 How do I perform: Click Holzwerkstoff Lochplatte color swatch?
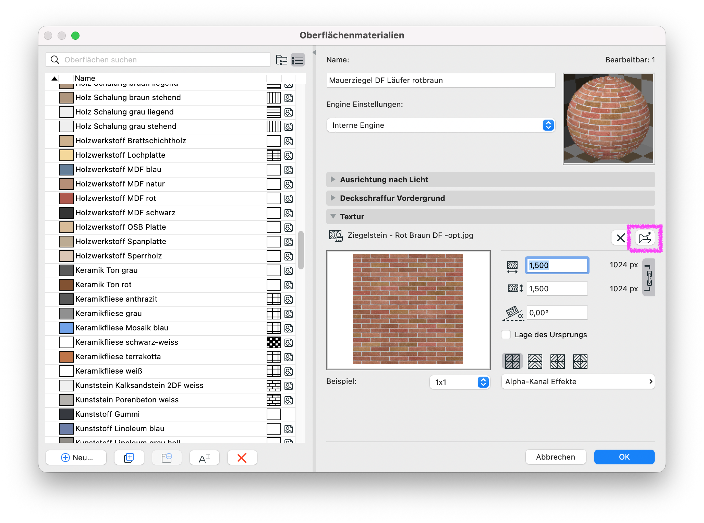point(66,155)
